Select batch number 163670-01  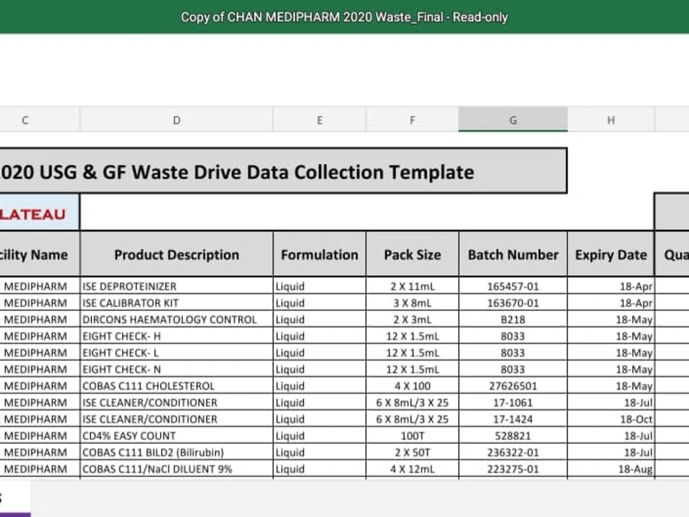(x=513, y=303)
